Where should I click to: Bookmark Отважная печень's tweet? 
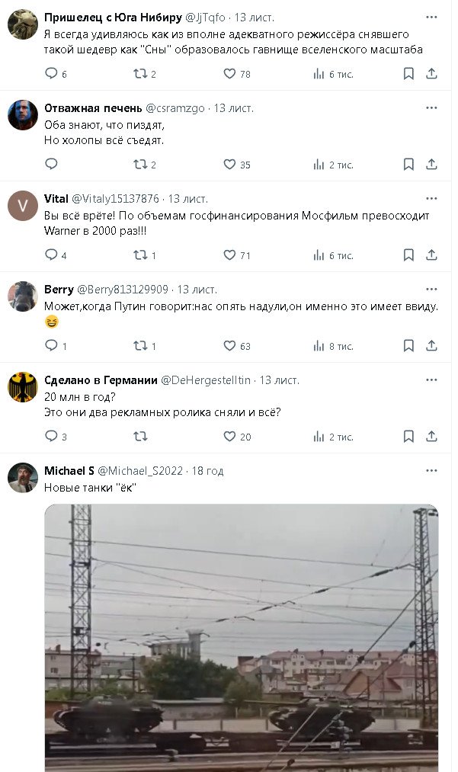coord(408,165)
